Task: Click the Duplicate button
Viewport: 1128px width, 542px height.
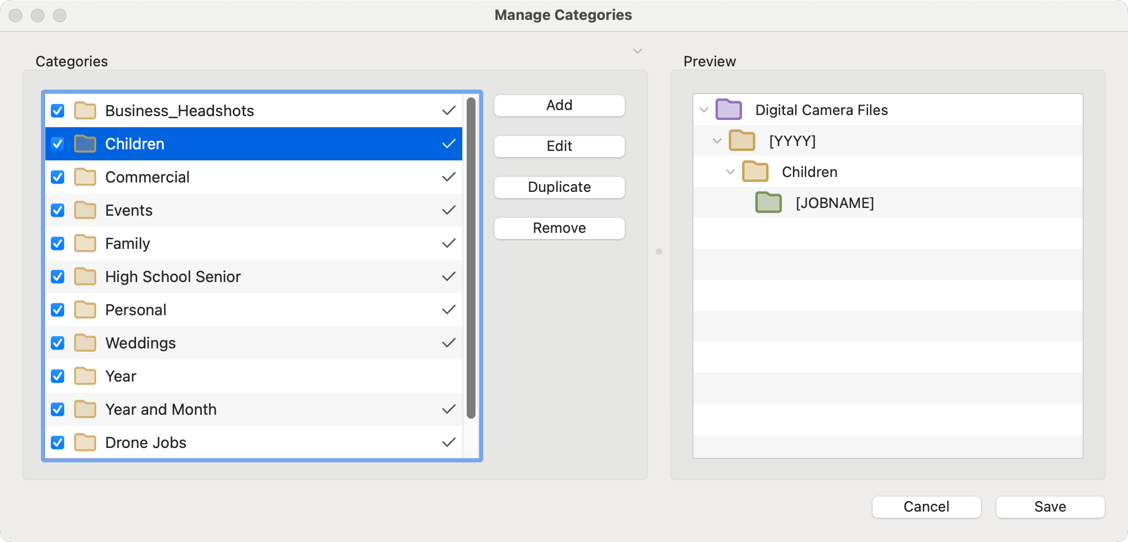Action: click(x=559, y=187)
